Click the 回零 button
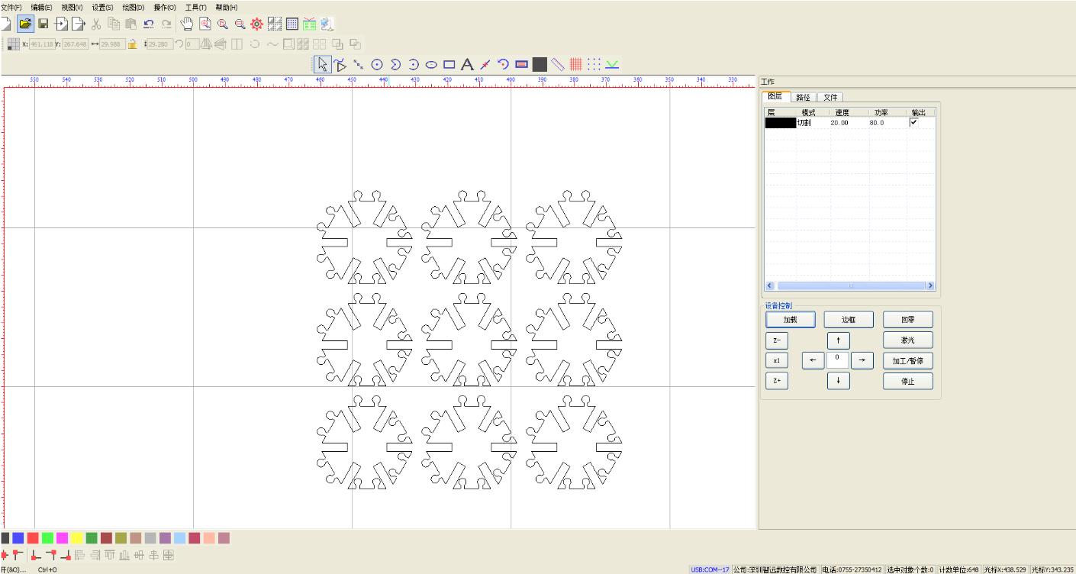1076x574 pixels. tap(908, 319)
